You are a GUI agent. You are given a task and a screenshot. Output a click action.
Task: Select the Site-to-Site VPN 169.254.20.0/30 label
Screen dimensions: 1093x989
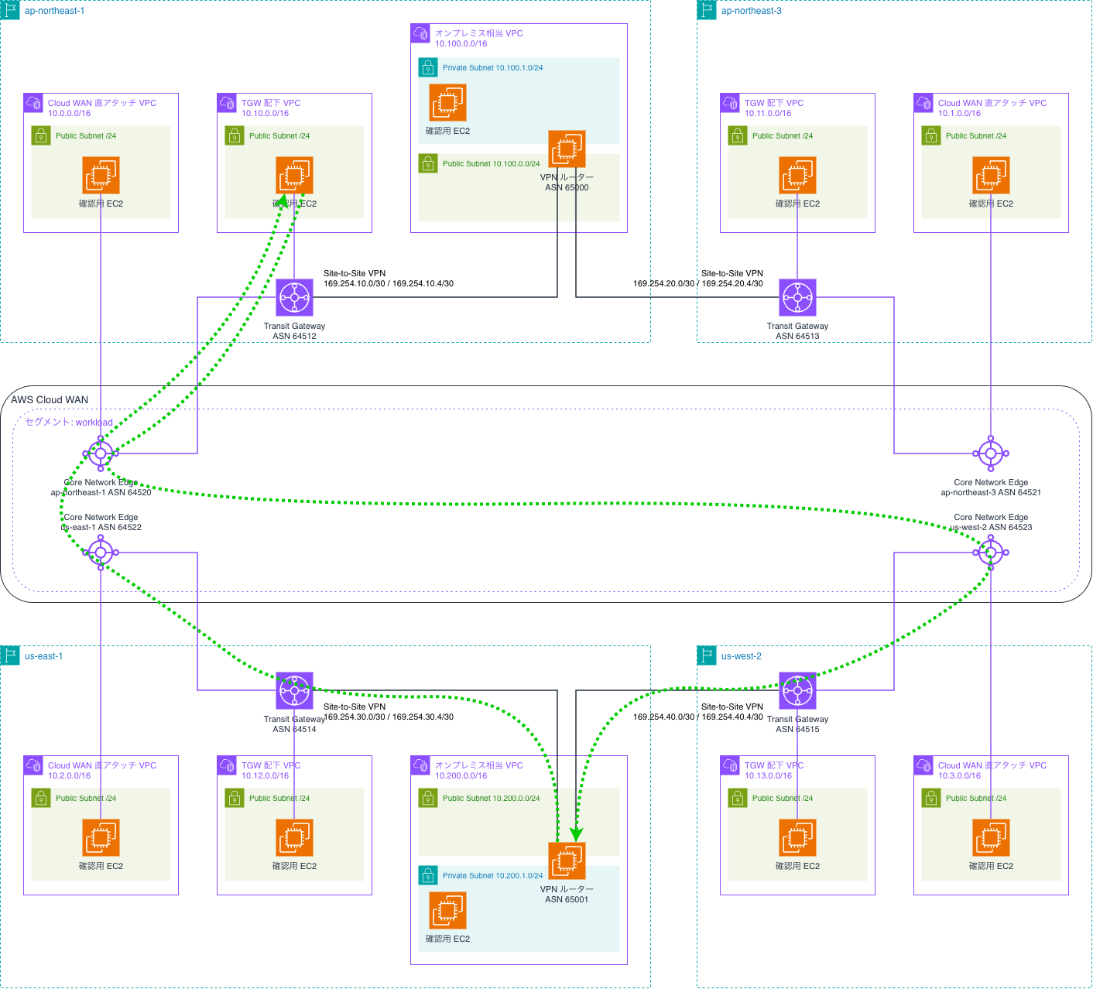(698, 279)
